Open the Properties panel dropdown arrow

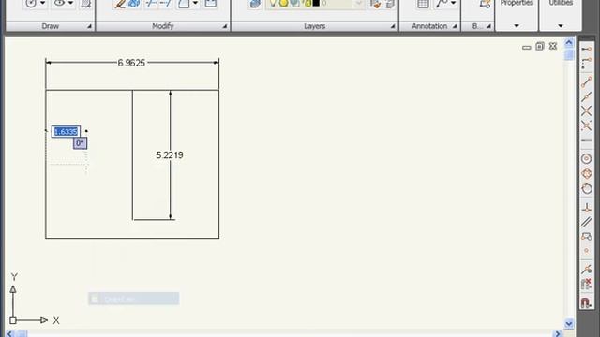[517, 26]
